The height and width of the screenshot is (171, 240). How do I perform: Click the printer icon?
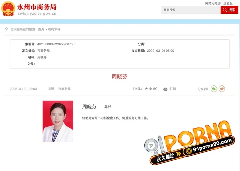(165, 89)
